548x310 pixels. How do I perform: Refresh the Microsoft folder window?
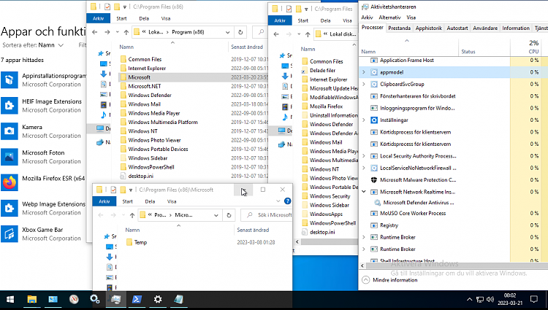229,215
